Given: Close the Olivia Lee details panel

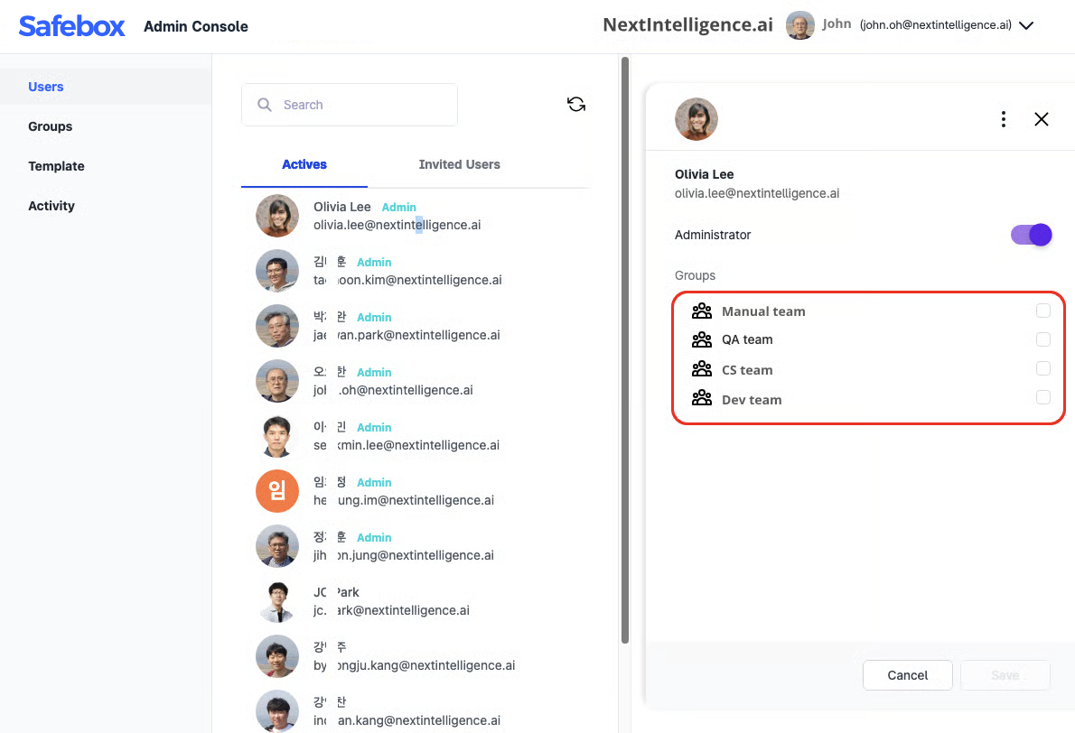Looking at the screenshot, I should [1042, 119].
